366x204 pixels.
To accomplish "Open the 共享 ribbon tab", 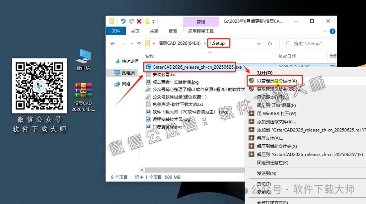I will (154, 31).
